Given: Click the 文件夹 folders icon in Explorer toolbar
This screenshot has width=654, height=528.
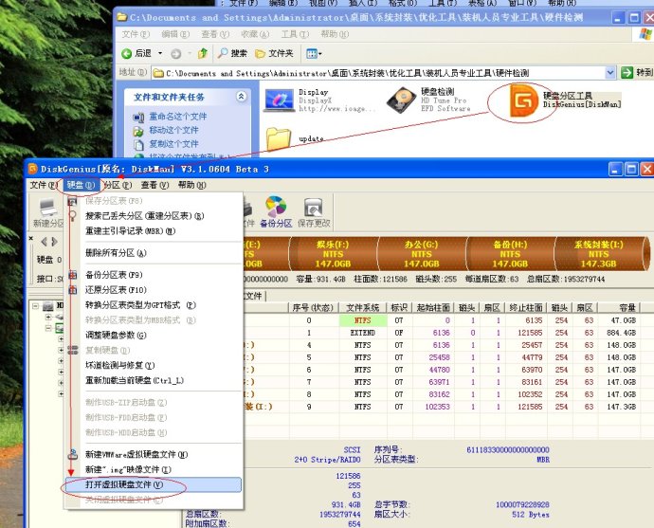Looking at the screenshot, I should 261,53.
